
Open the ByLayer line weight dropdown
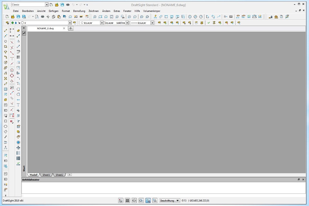152,23
